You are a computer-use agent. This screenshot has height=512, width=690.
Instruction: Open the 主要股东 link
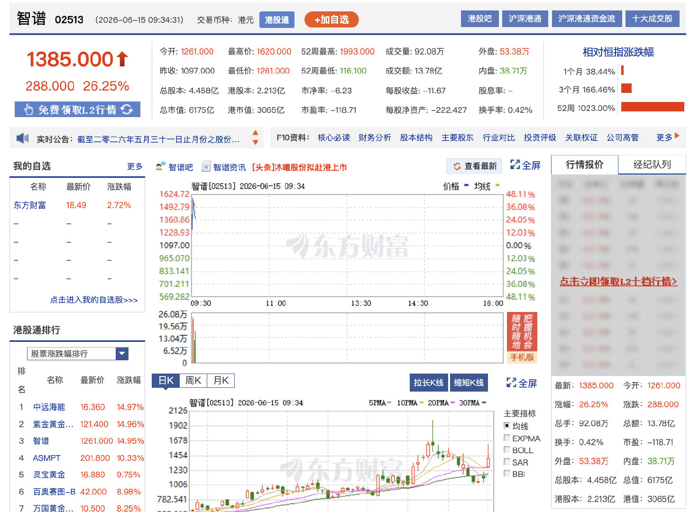pyautogui.click(x=458, y=137)
